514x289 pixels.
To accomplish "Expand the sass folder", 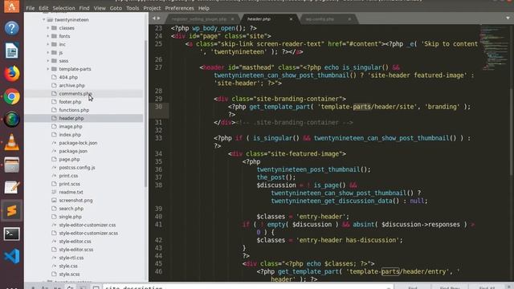I will (x=48, y=61).
